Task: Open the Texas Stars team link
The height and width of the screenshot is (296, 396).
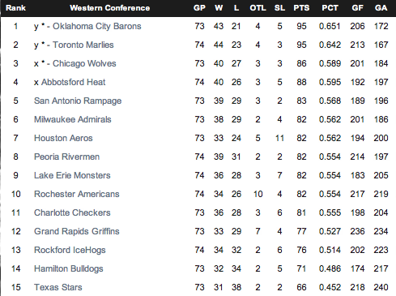Action: tap(58, 287)
